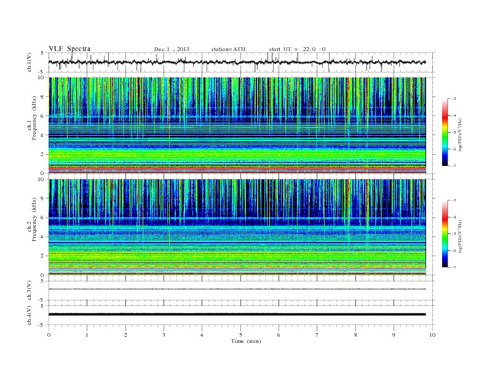Select the "start UT = 22:0:0" text
Viewport: 487px width, 376px height.
pyautogui.click(x=297, y=49)
